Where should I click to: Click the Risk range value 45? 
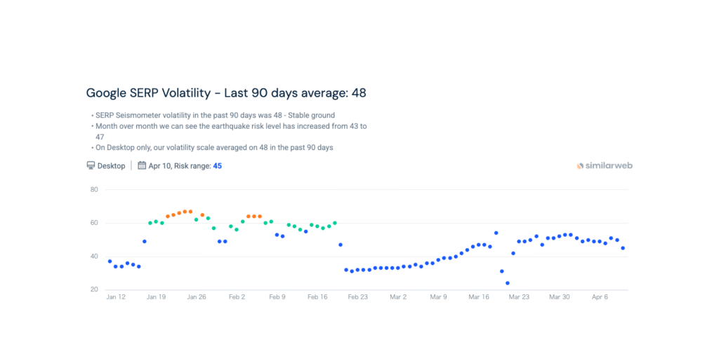pos(218,166)
